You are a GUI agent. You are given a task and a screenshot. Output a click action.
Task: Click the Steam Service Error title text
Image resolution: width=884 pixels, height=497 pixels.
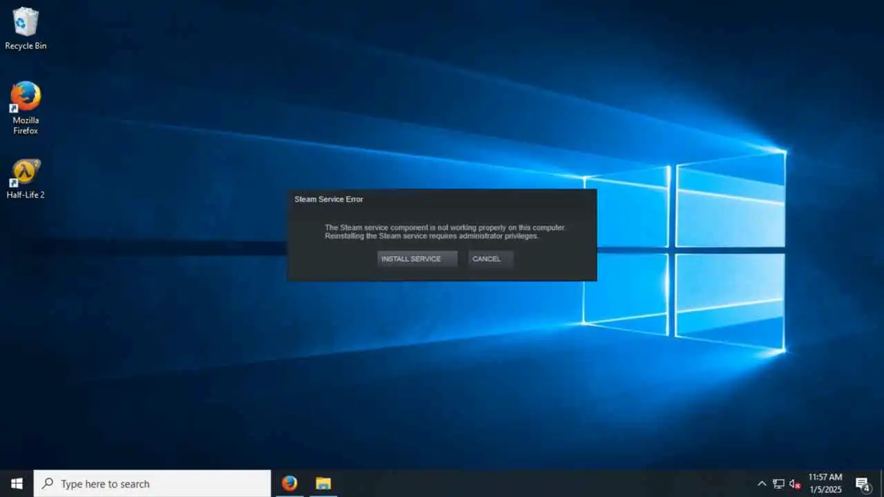[329, 199]
